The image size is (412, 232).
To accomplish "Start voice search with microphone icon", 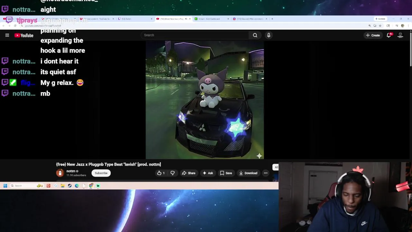I will click(269, 35).
